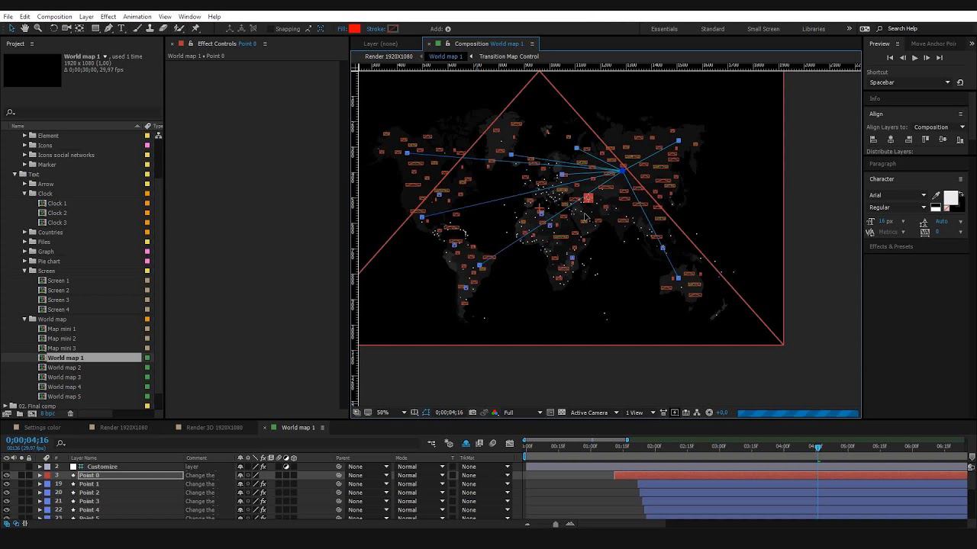Select the Pen tool
The width and height of the screenshot is (977, 549).
tap(108, 28)
